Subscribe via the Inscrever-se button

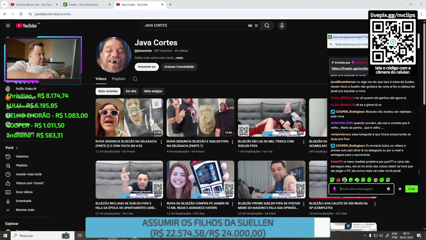click(x=147, y=67)
